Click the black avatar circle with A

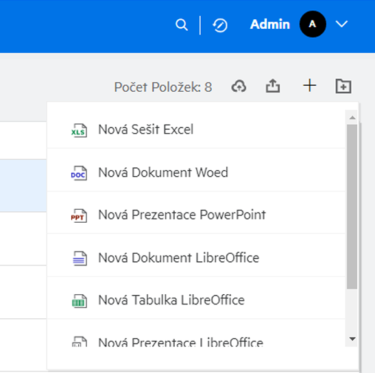pyautogui.click(x=313, y=24)
